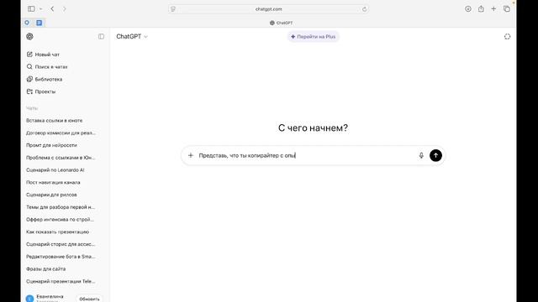This screenshot has height=302, width=538.
Task: Open chat Сценарий сторис для ассис...
Action: (x=61, y=244)
